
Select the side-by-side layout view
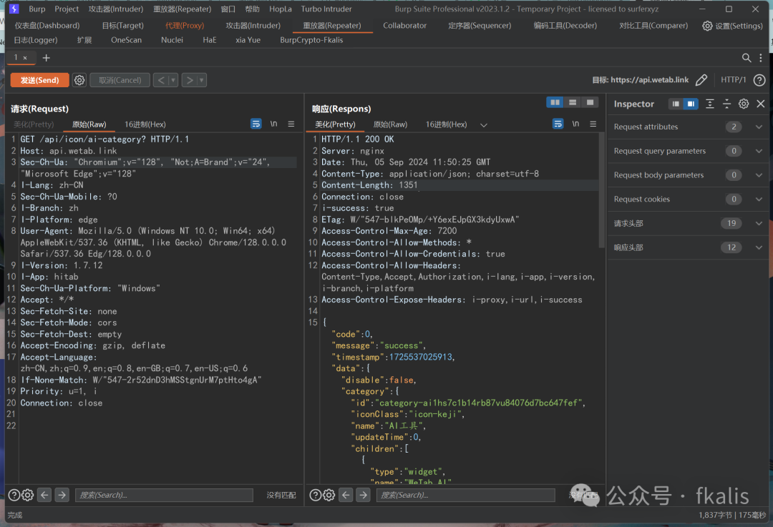click(555, 102)
